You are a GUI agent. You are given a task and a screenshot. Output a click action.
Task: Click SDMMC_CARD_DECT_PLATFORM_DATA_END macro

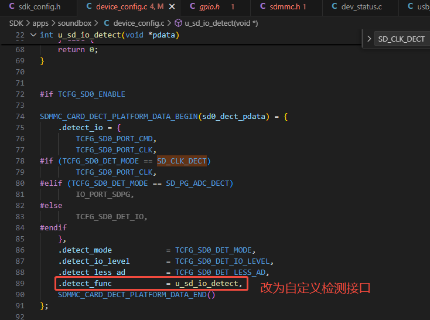(132, 294)
